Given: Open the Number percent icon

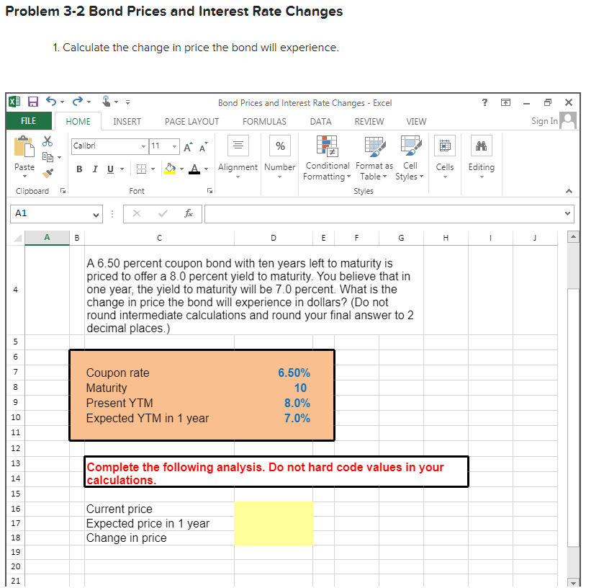Looking at the screenshot, I should pyautogui.click(x=280, y=146).
